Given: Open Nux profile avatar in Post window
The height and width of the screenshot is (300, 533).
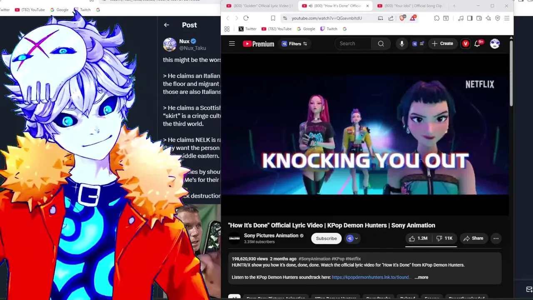Looking at the screenshot, I should click(x=169, y=45).
